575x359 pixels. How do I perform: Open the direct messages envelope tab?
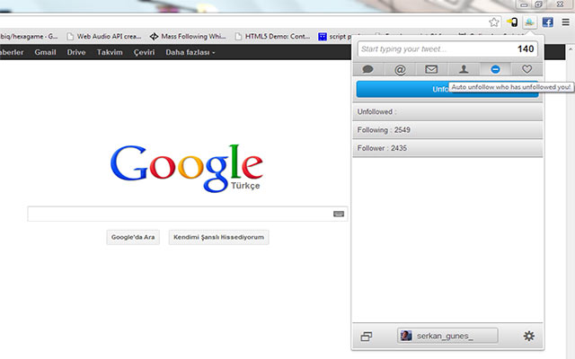(431, 69)
